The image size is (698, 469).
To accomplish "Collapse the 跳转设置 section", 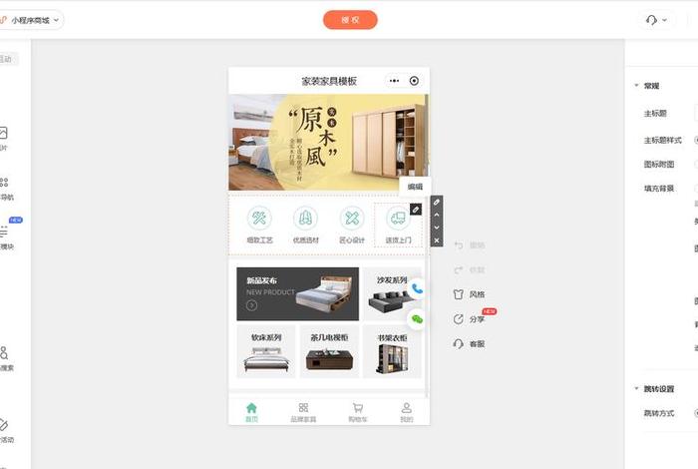I will 636,388.
